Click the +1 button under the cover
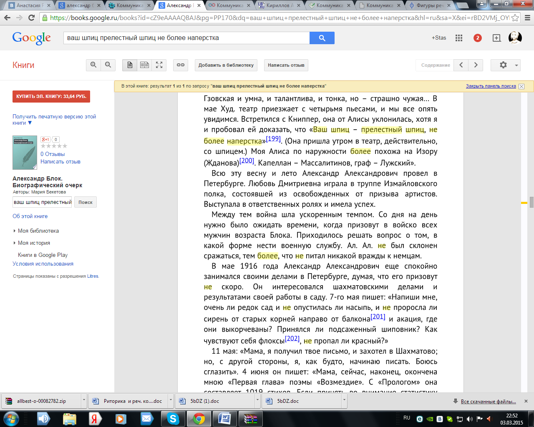The image size is (534, 427). [45, 140]
